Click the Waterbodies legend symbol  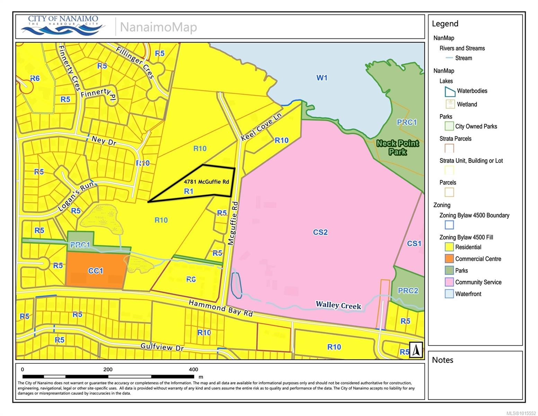point(450,92)
